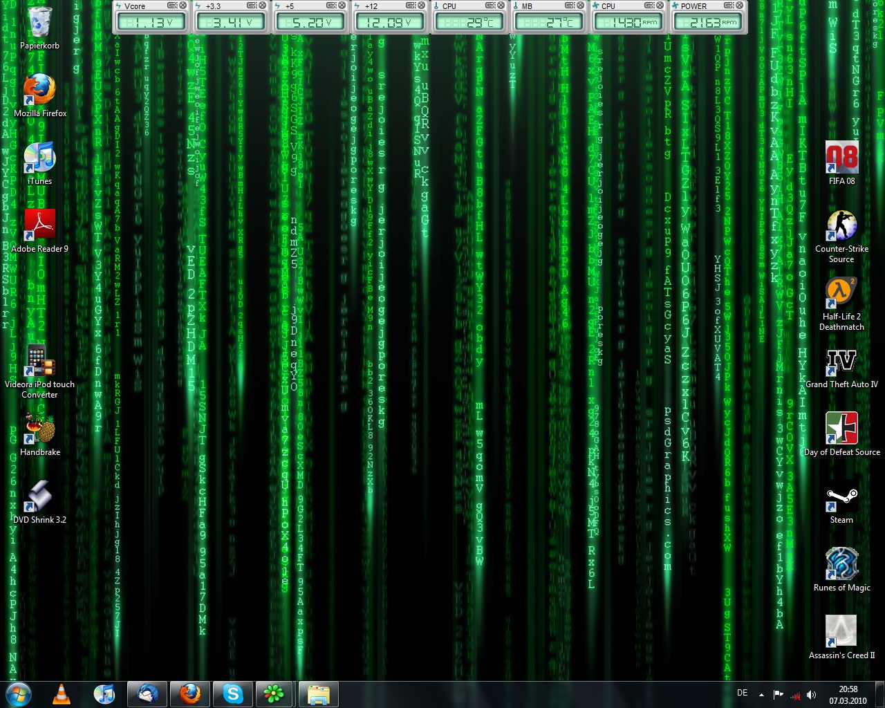Launch VLC media player from the taskbar
This screenshot has width=885, height=708.
[x=62, y=694]
